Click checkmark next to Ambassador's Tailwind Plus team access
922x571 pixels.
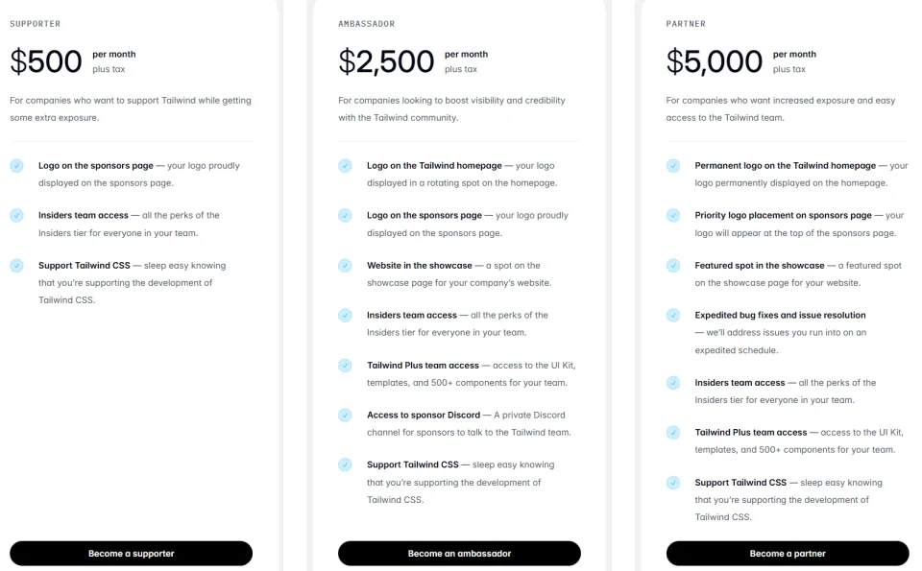[x=345, y=366]
